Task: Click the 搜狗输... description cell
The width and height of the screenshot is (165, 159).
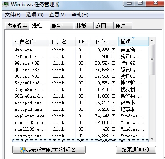Action: pos(131,83)
